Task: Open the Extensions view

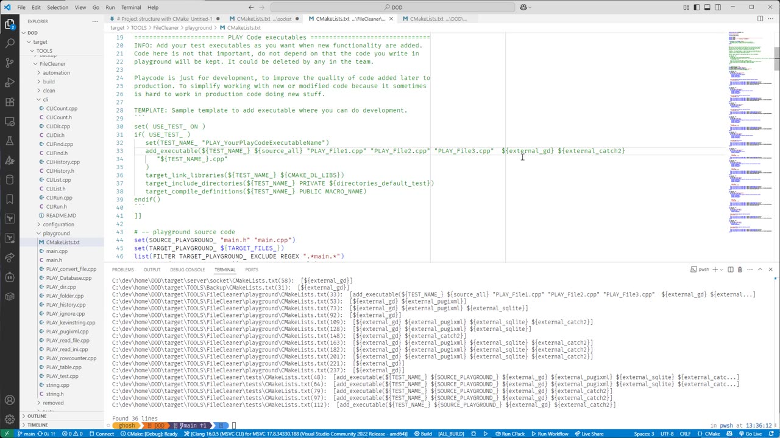Action: tap(10, 102)
